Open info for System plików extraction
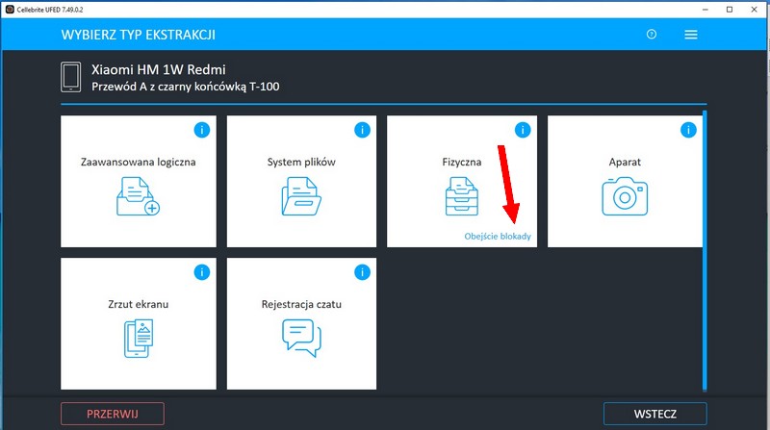Image resolution: width=770 pixels, height=430 pixels. click(363, 130)
